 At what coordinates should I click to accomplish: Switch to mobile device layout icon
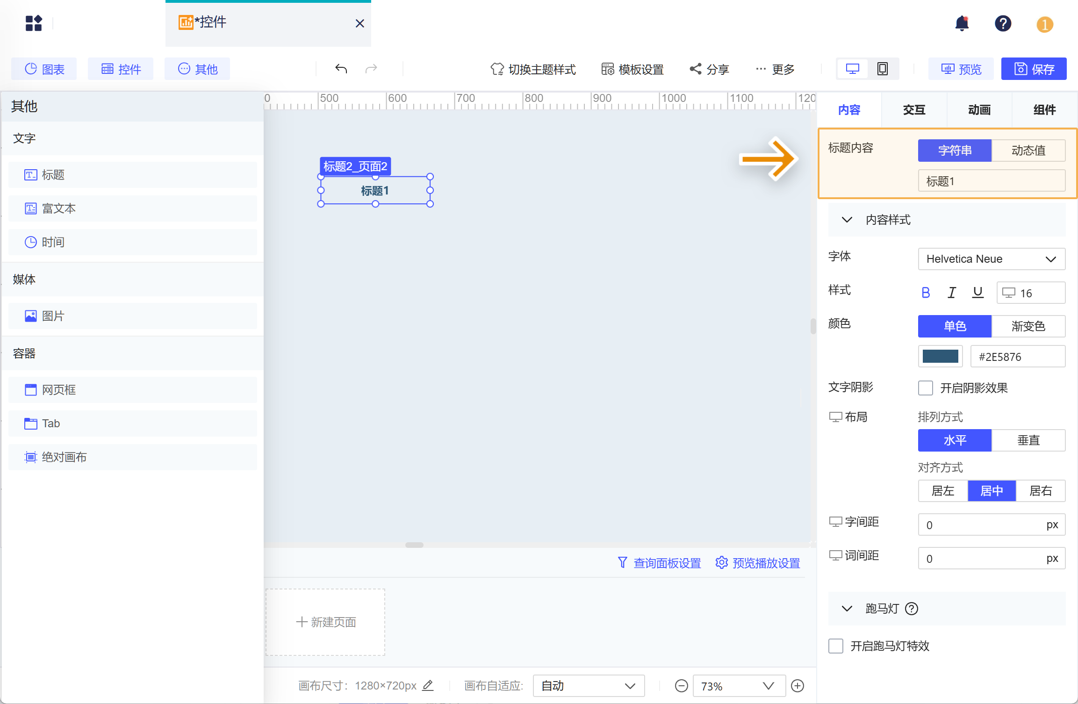[882, 69]
